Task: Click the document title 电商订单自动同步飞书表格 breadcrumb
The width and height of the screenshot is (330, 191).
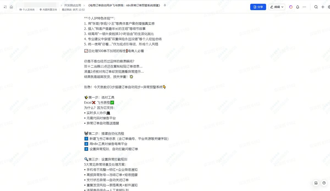Action: tap(124, 5)
